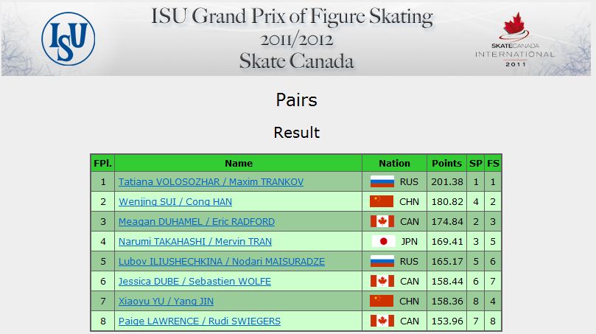This screenshot has height=334, width=596.
Task: Open Paige LAWRENCE / Rudi SWIEGERS link
Action: [200, 321]
